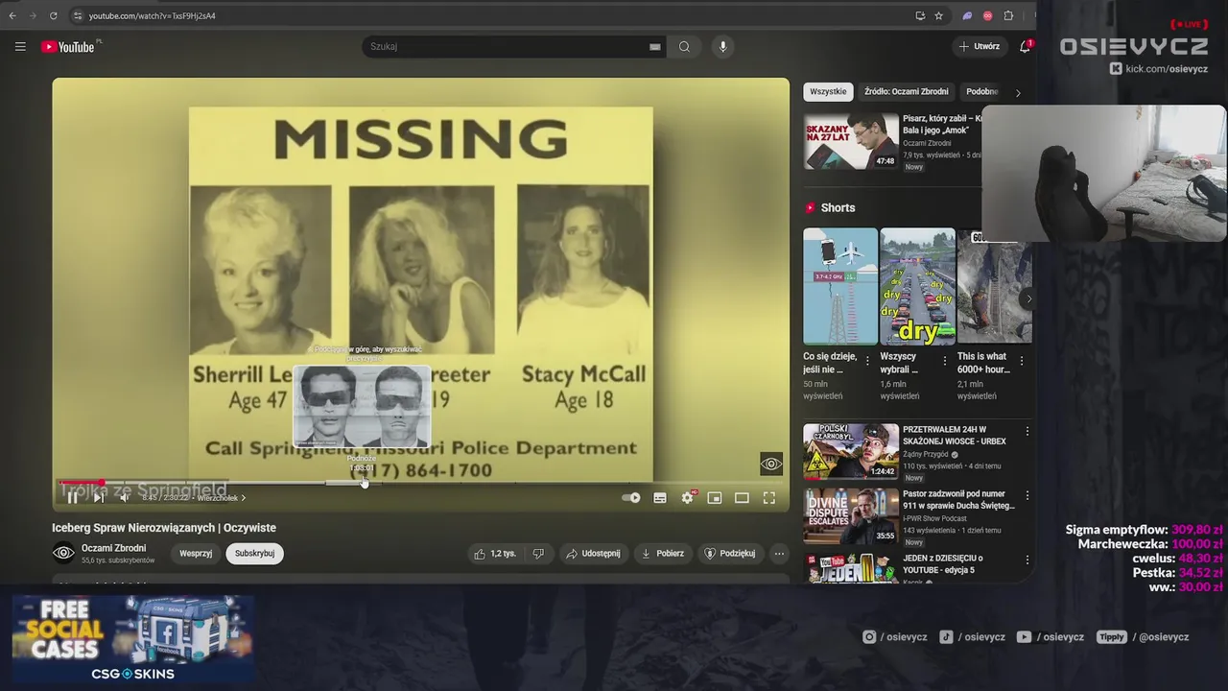Show next Shorts with the right arrow

pos(1028,298)
